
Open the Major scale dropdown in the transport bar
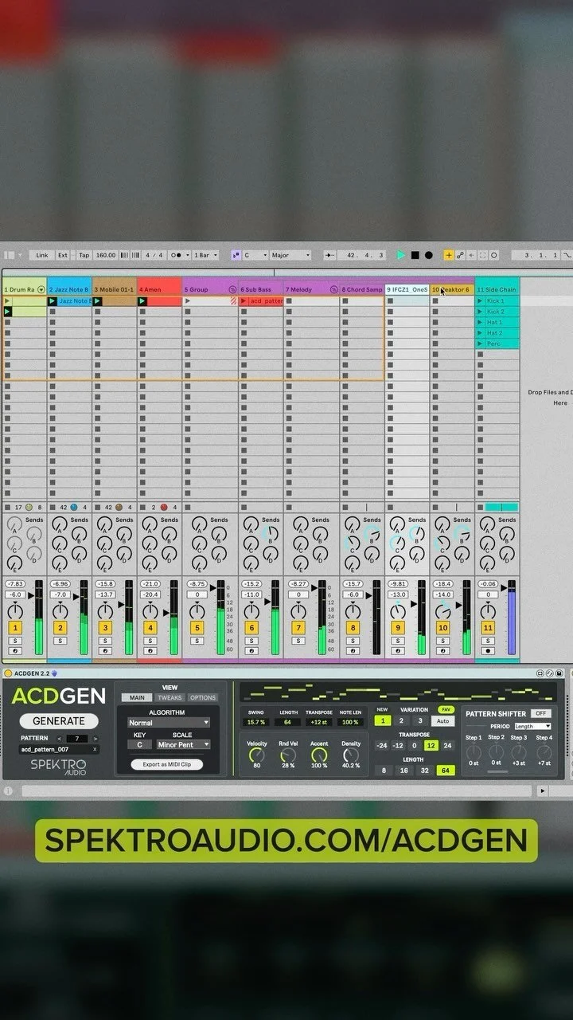point(290,255)
